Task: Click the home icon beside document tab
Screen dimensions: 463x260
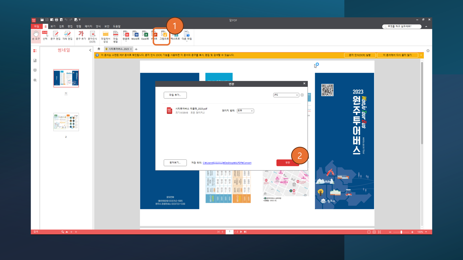Action: pos(99,49)
